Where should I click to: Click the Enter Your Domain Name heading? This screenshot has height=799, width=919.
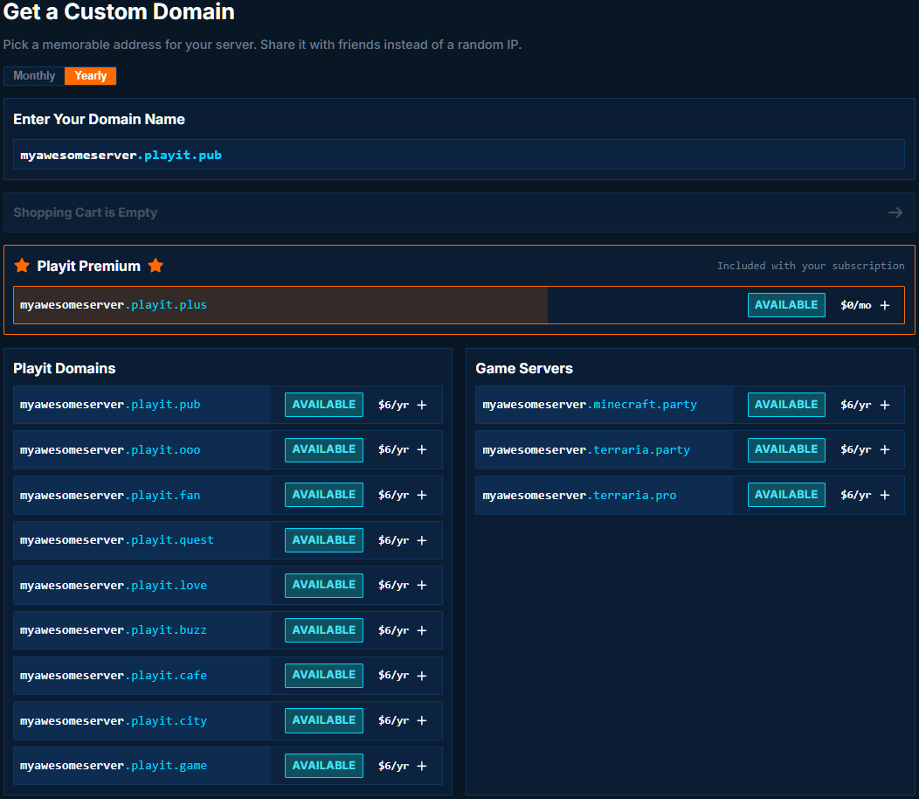(x=99, y=119)
